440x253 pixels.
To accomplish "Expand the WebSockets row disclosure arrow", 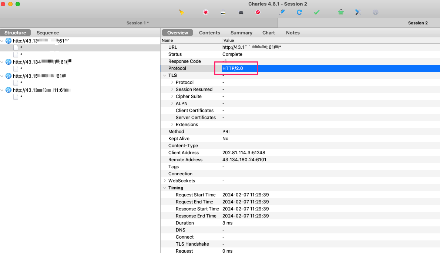I will pos(165,181).
